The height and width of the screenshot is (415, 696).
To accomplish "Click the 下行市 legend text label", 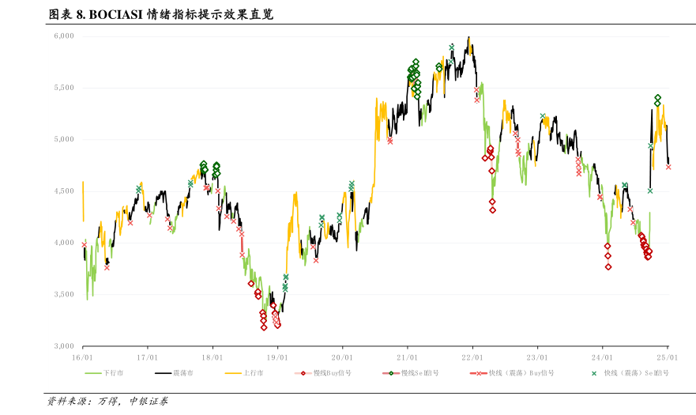I will pos(115,373).
